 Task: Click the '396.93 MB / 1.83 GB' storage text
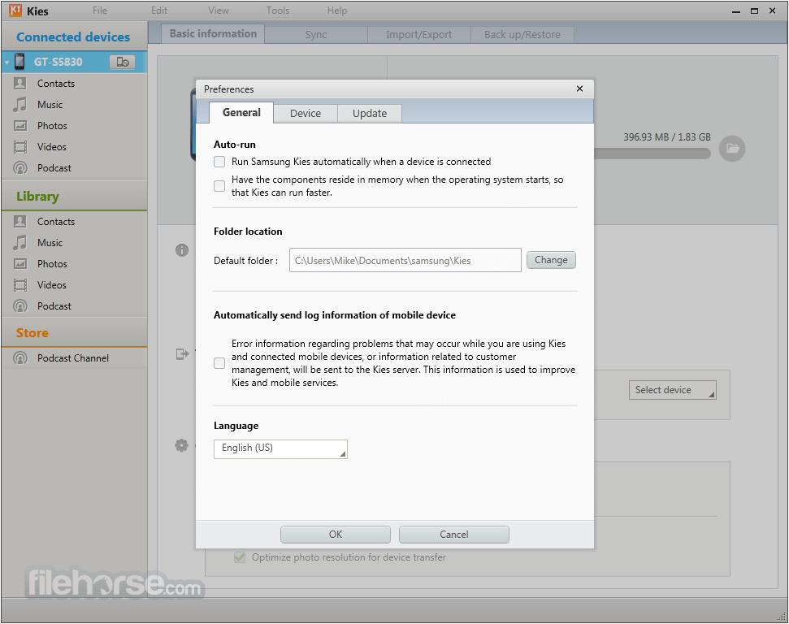pos(667,136)
